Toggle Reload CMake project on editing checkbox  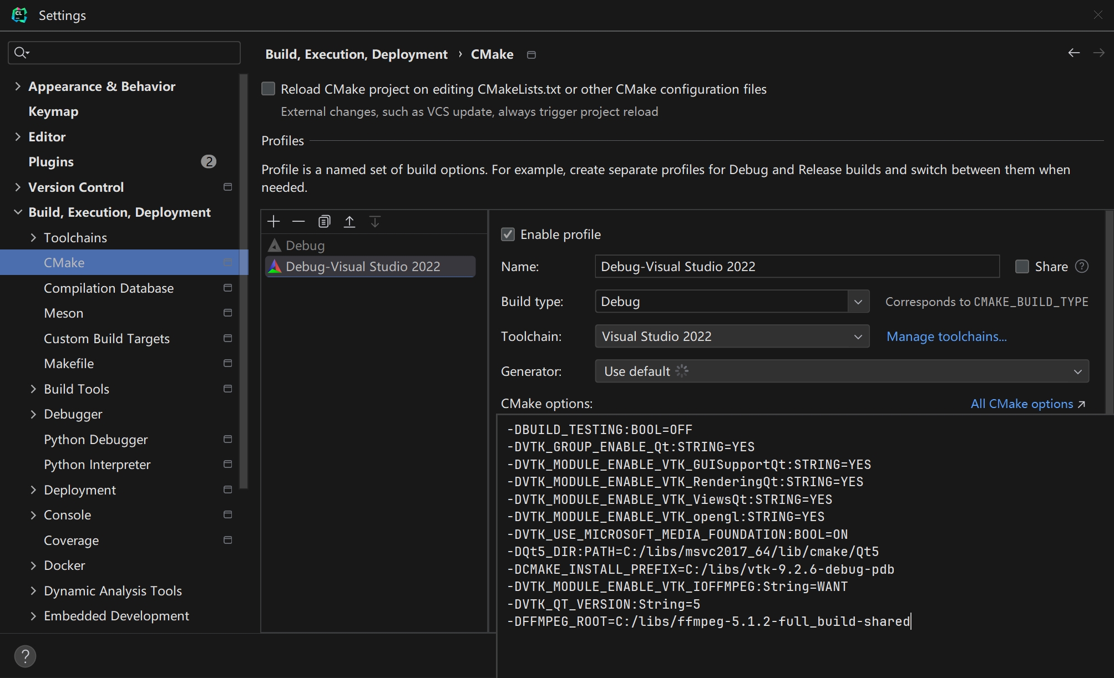pyautogui.click(x=269, y=89)
